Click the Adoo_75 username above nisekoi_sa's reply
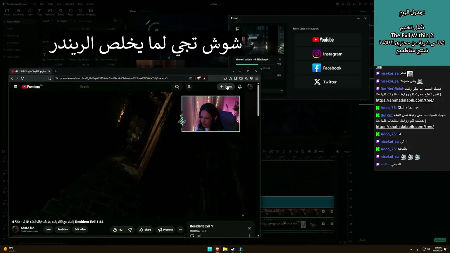This screenshot has width=450, height=253. coord(388,134)
